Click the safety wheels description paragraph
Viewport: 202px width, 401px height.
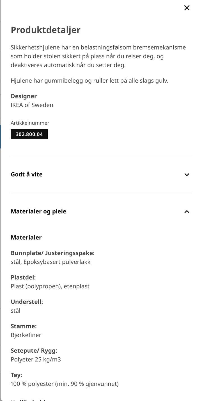[98, 56]
